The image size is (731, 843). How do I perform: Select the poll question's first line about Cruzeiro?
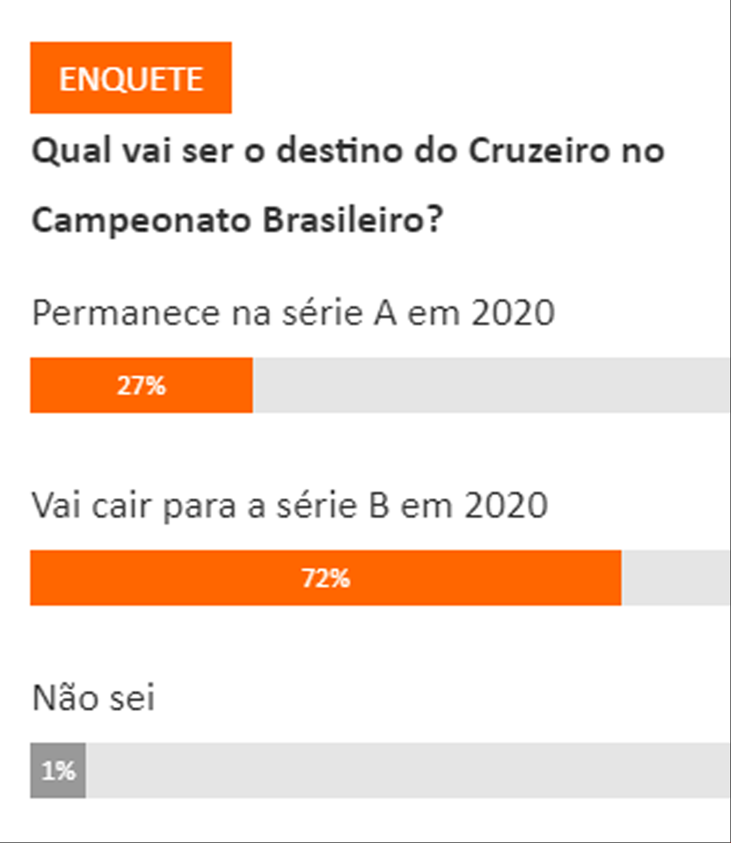348,151
